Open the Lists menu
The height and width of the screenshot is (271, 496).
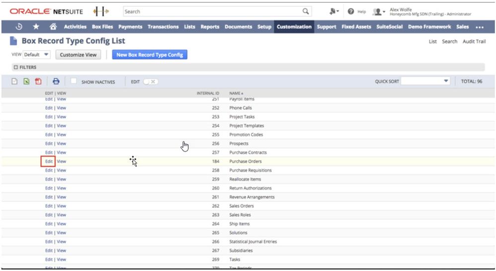[189, 27]
